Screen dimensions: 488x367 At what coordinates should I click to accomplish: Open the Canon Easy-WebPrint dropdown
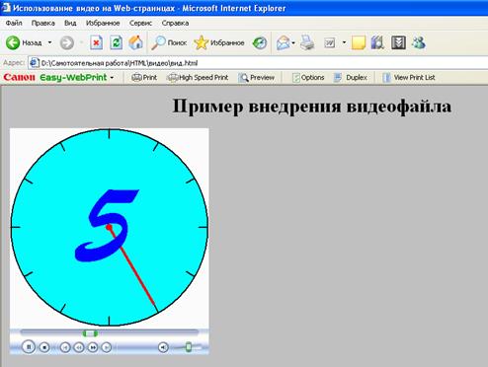click(x=112, y=78)
